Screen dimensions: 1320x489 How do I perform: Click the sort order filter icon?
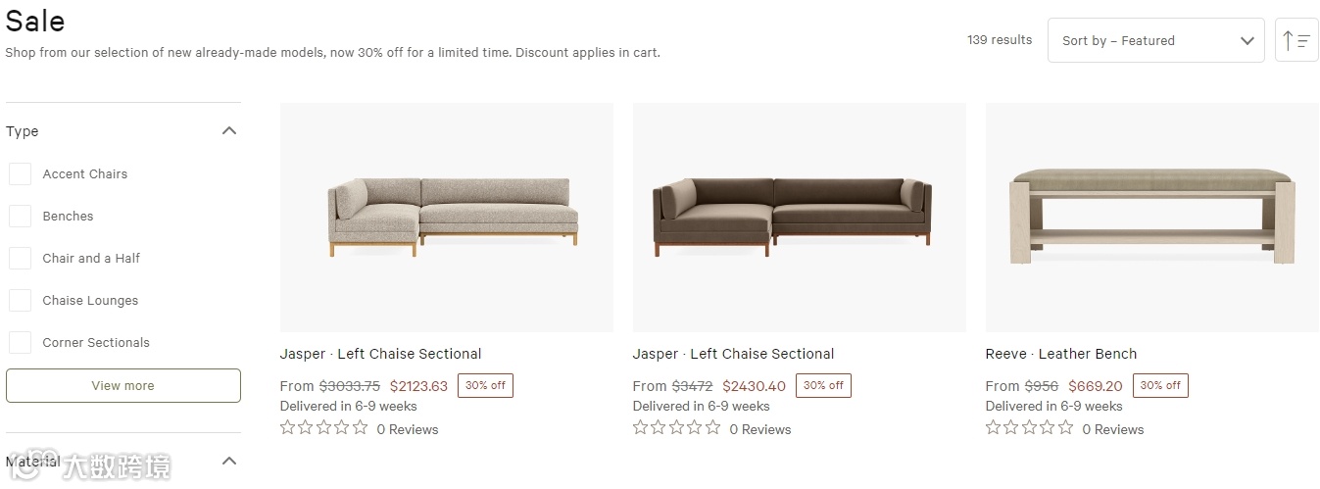[x=1296, y=40]
